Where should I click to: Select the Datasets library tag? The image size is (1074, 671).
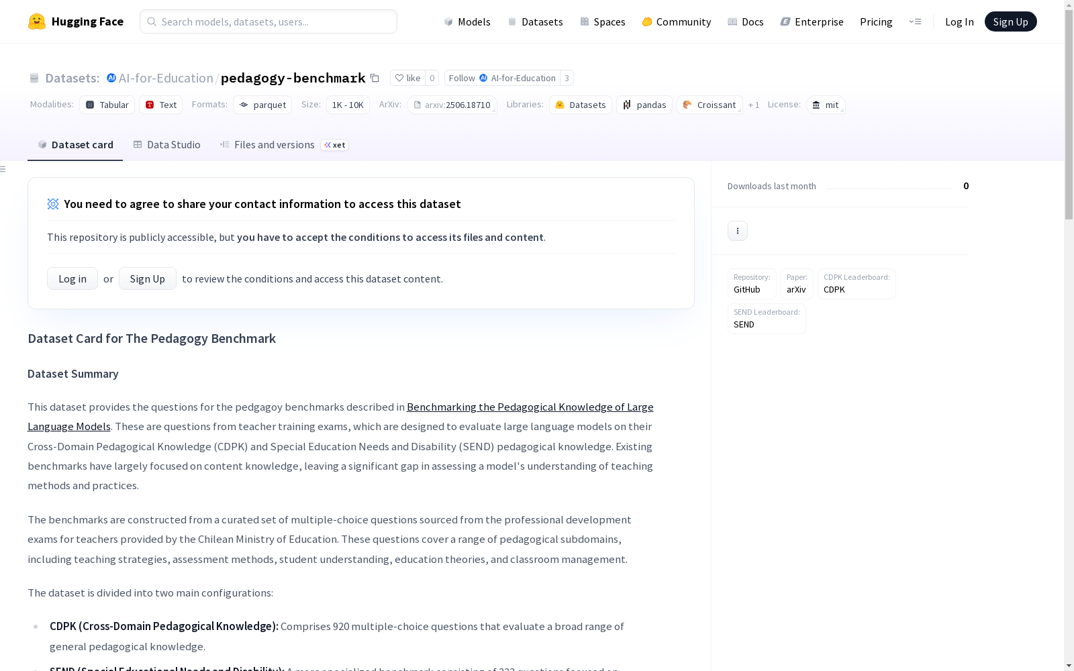point(581,105)
